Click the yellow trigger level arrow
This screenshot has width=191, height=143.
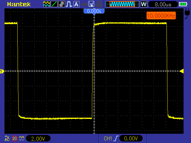point(182,71)
